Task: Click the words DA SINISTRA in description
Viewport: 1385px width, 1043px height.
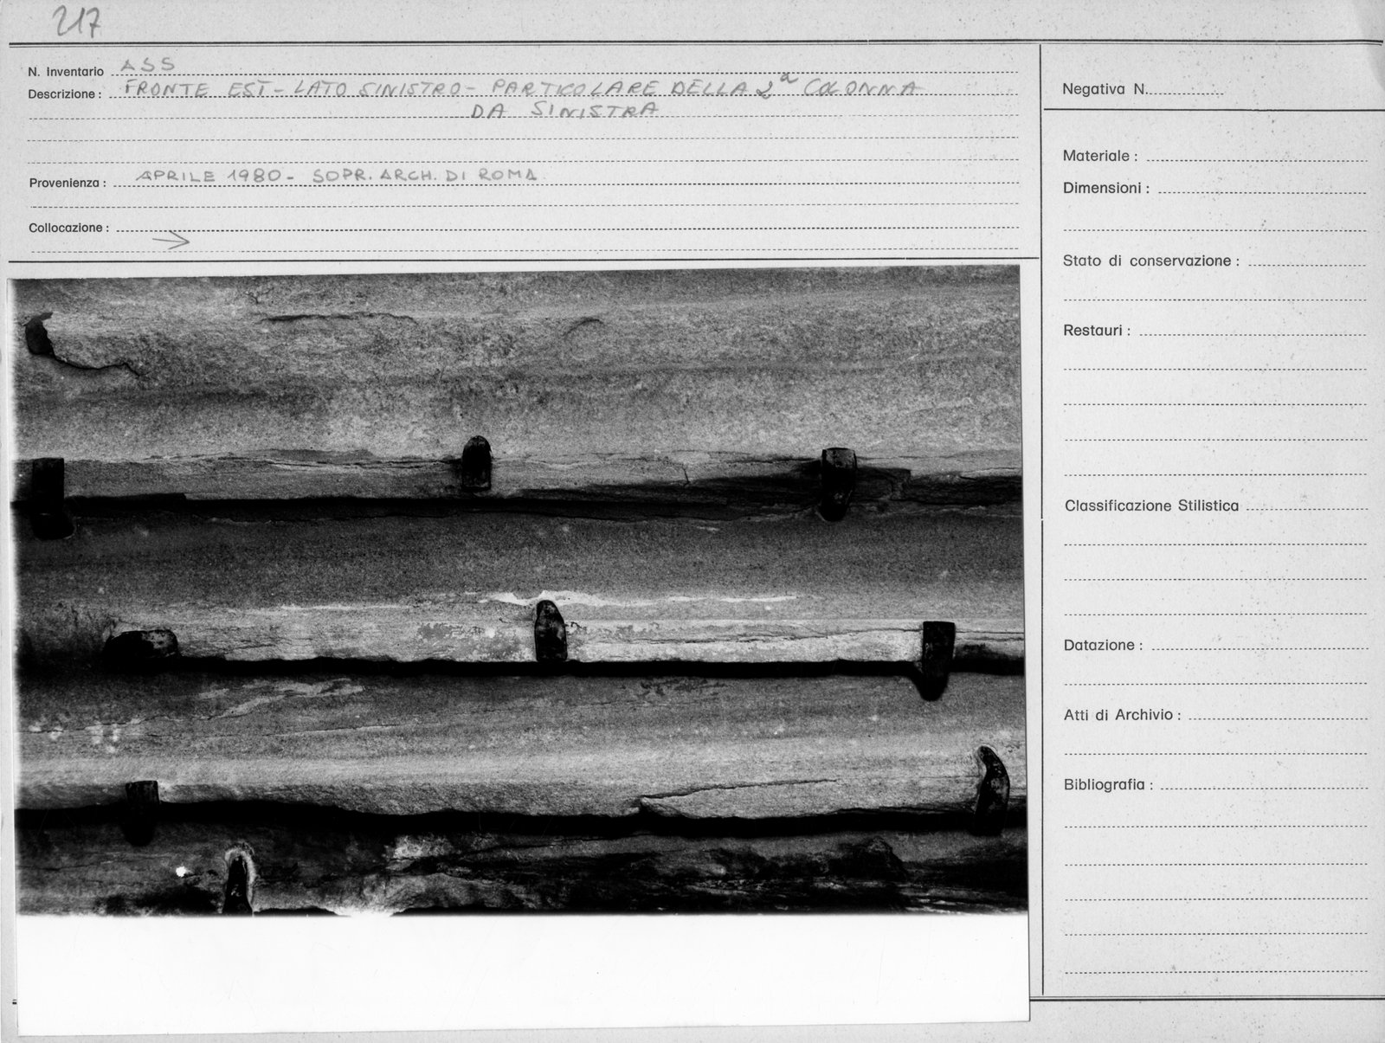Action: point(564,110)
